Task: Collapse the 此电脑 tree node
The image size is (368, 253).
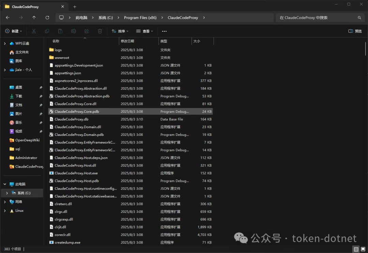Action: point(5,184)
